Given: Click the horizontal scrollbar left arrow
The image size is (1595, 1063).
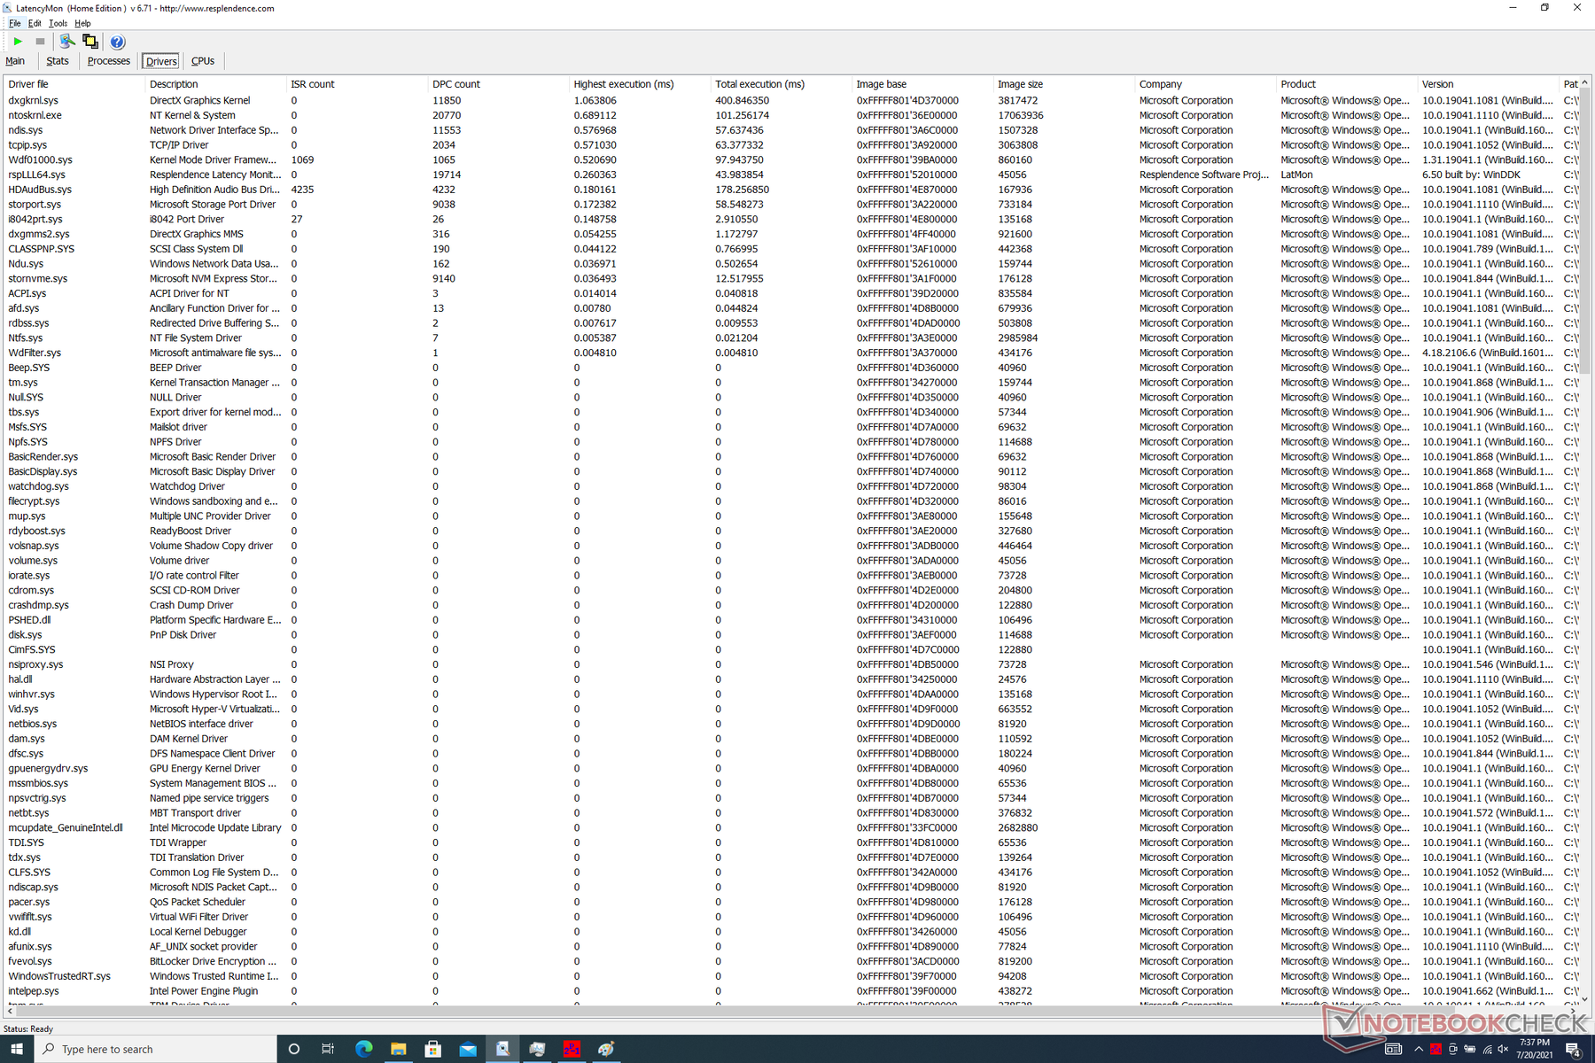Looking at the screenshot, I should (x=10, y=1011).
